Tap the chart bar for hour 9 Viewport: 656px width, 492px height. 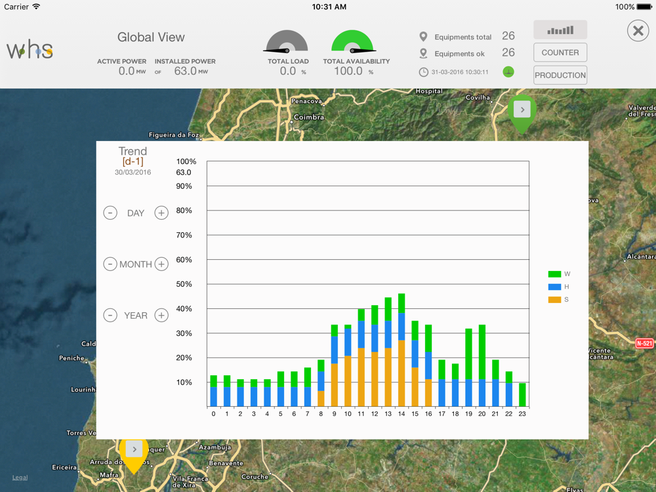click(335, 365)
